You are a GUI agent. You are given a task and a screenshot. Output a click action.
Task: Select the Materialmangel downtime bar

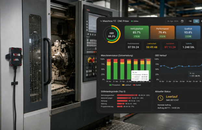click(x=124, y=98)
